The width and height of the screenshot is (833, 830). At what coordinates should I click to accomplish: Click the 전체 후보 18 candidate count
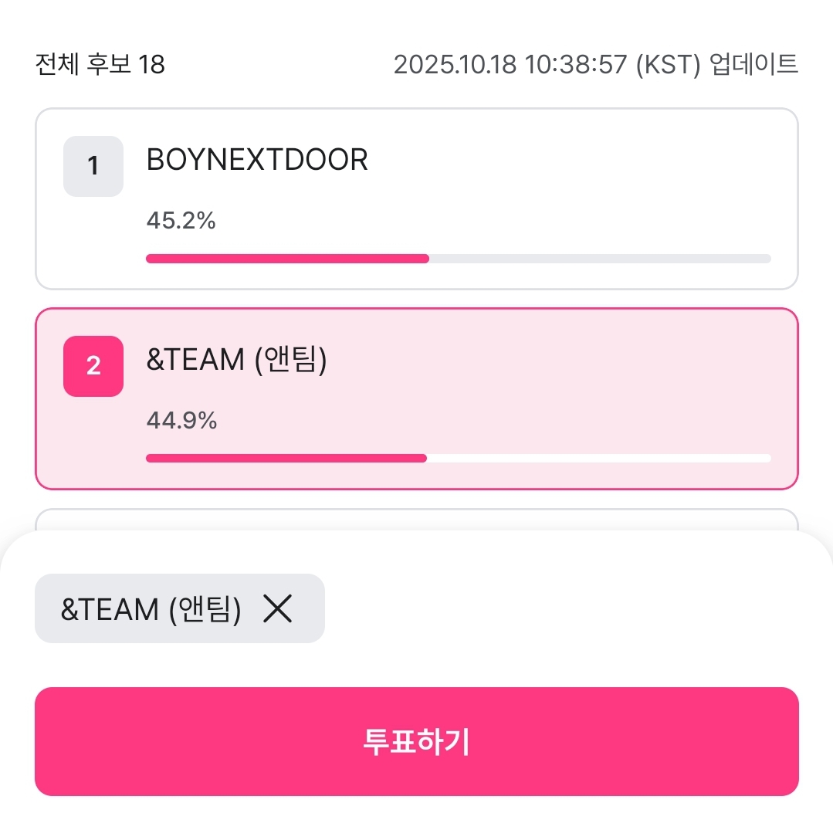tap(100, 64)
